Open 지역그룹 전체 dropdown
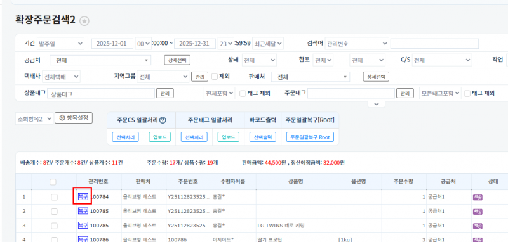This screenshot has height=242, width=508. click(x=163, y=77)
